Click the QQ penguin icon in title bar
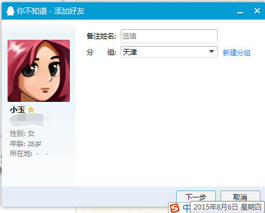 10,11
